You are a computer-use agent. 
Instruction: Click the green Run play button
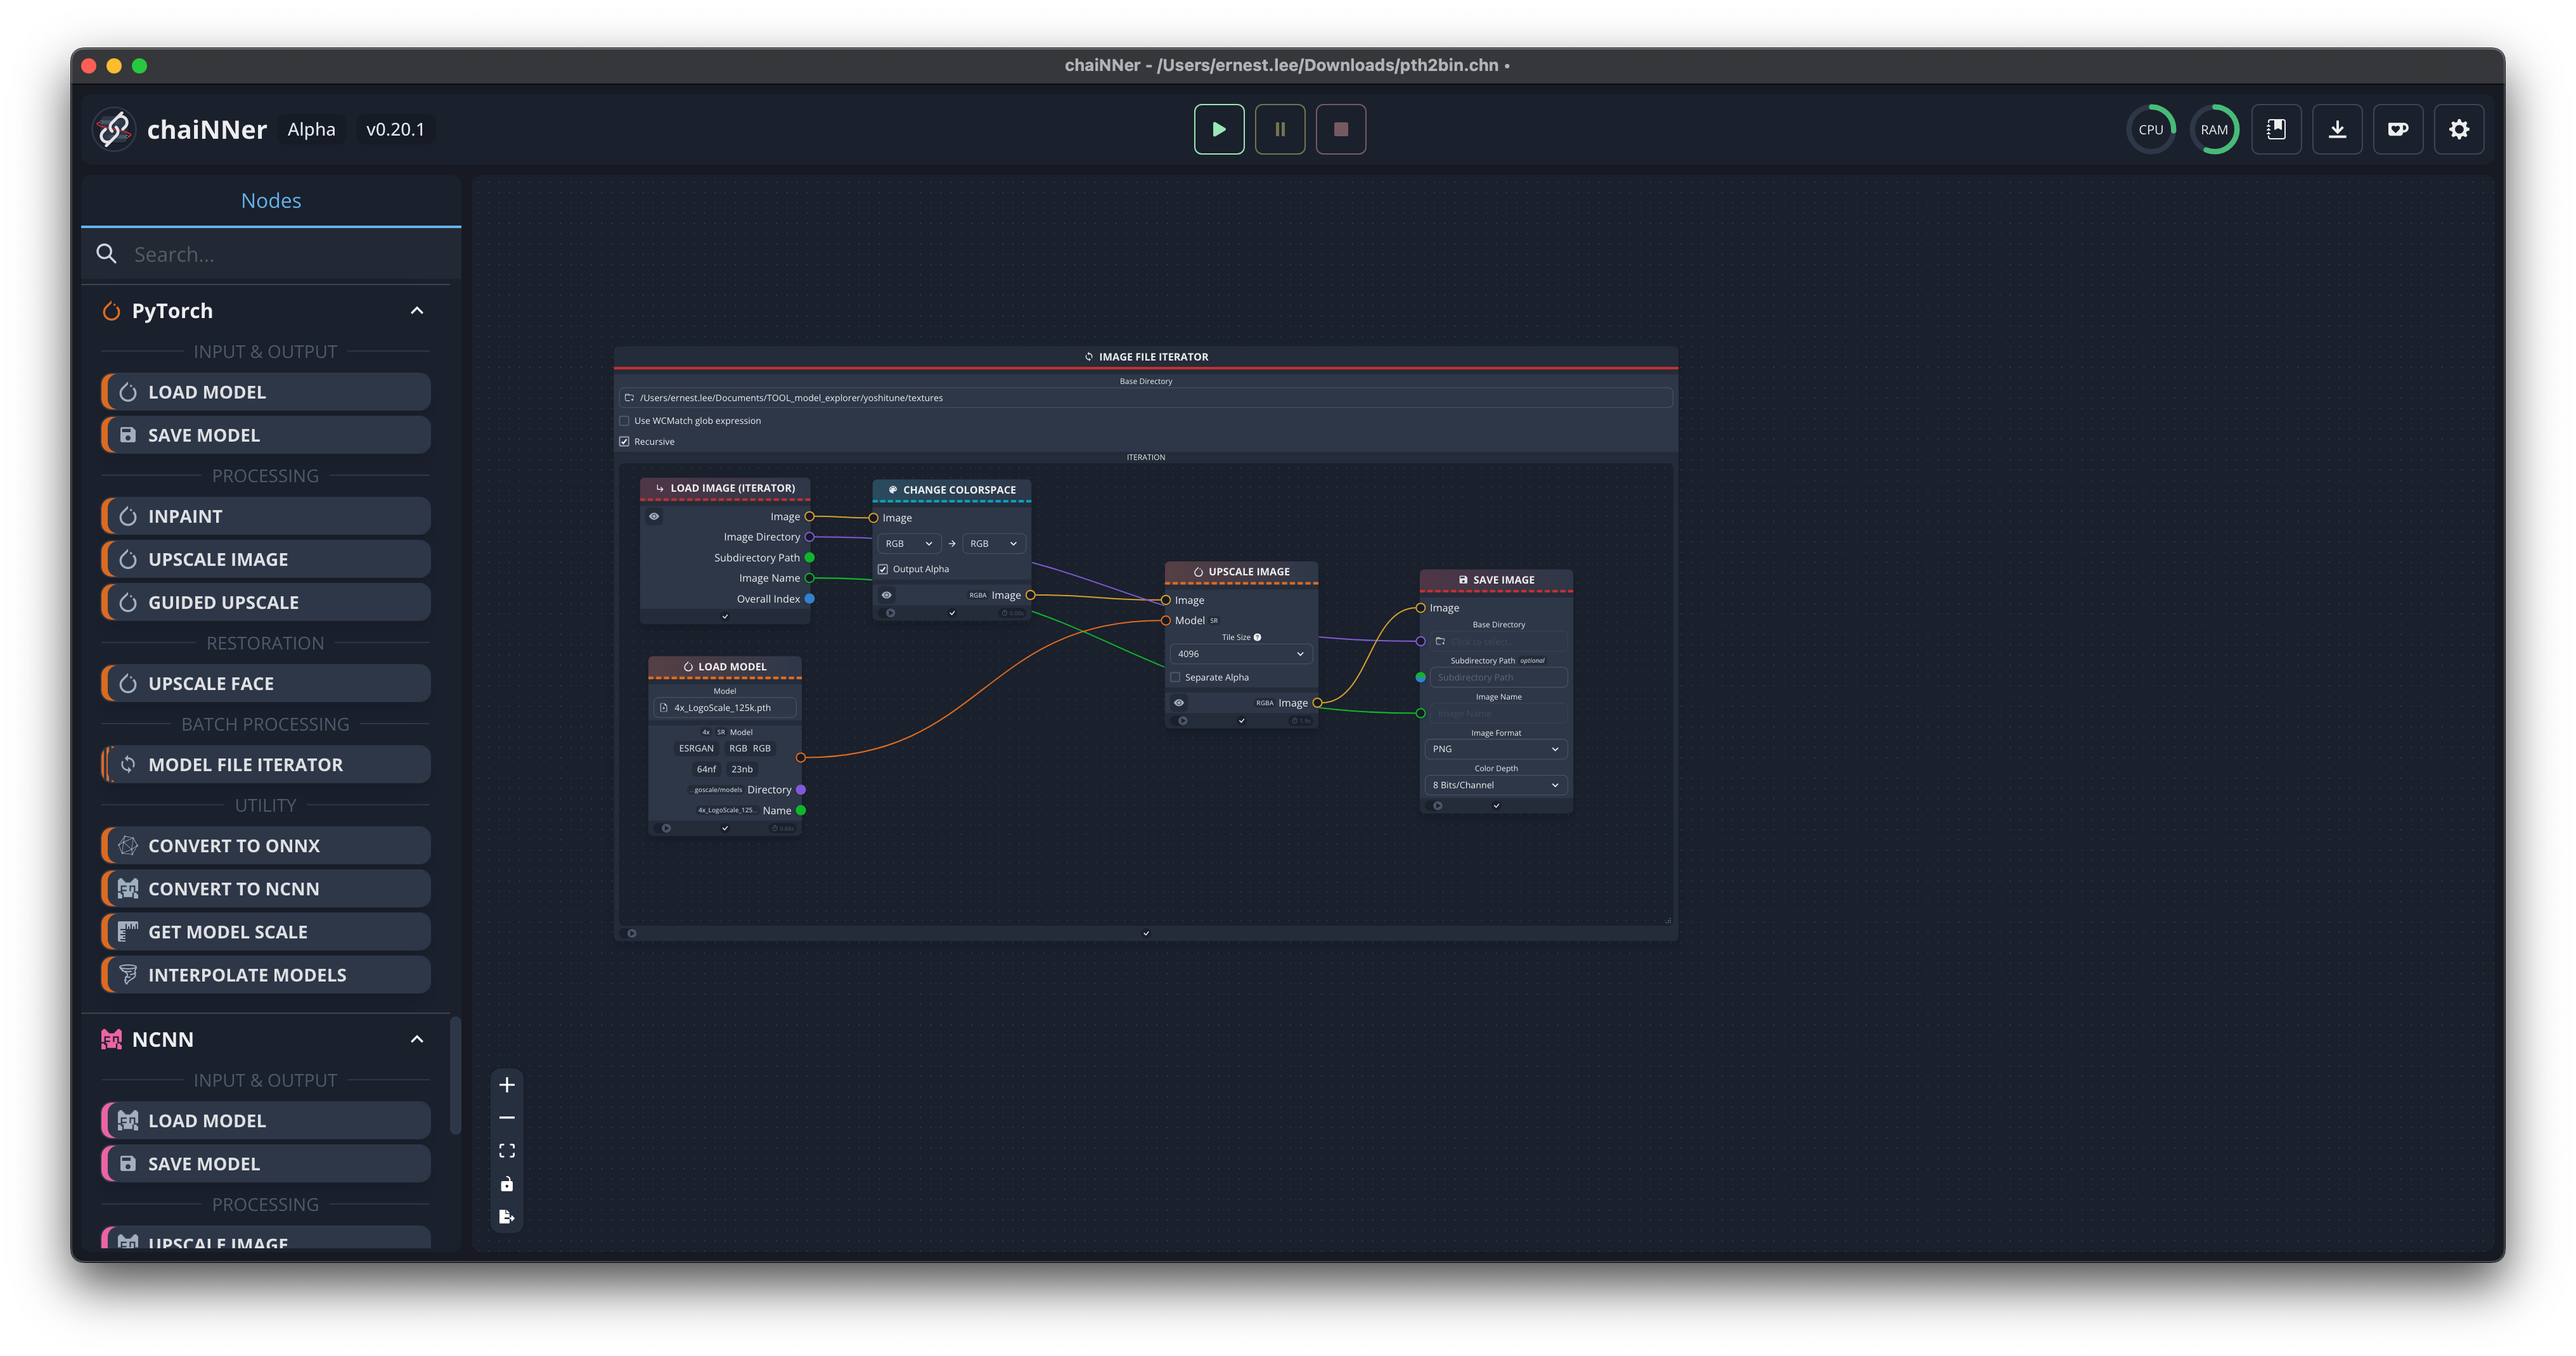(1218, 129)
